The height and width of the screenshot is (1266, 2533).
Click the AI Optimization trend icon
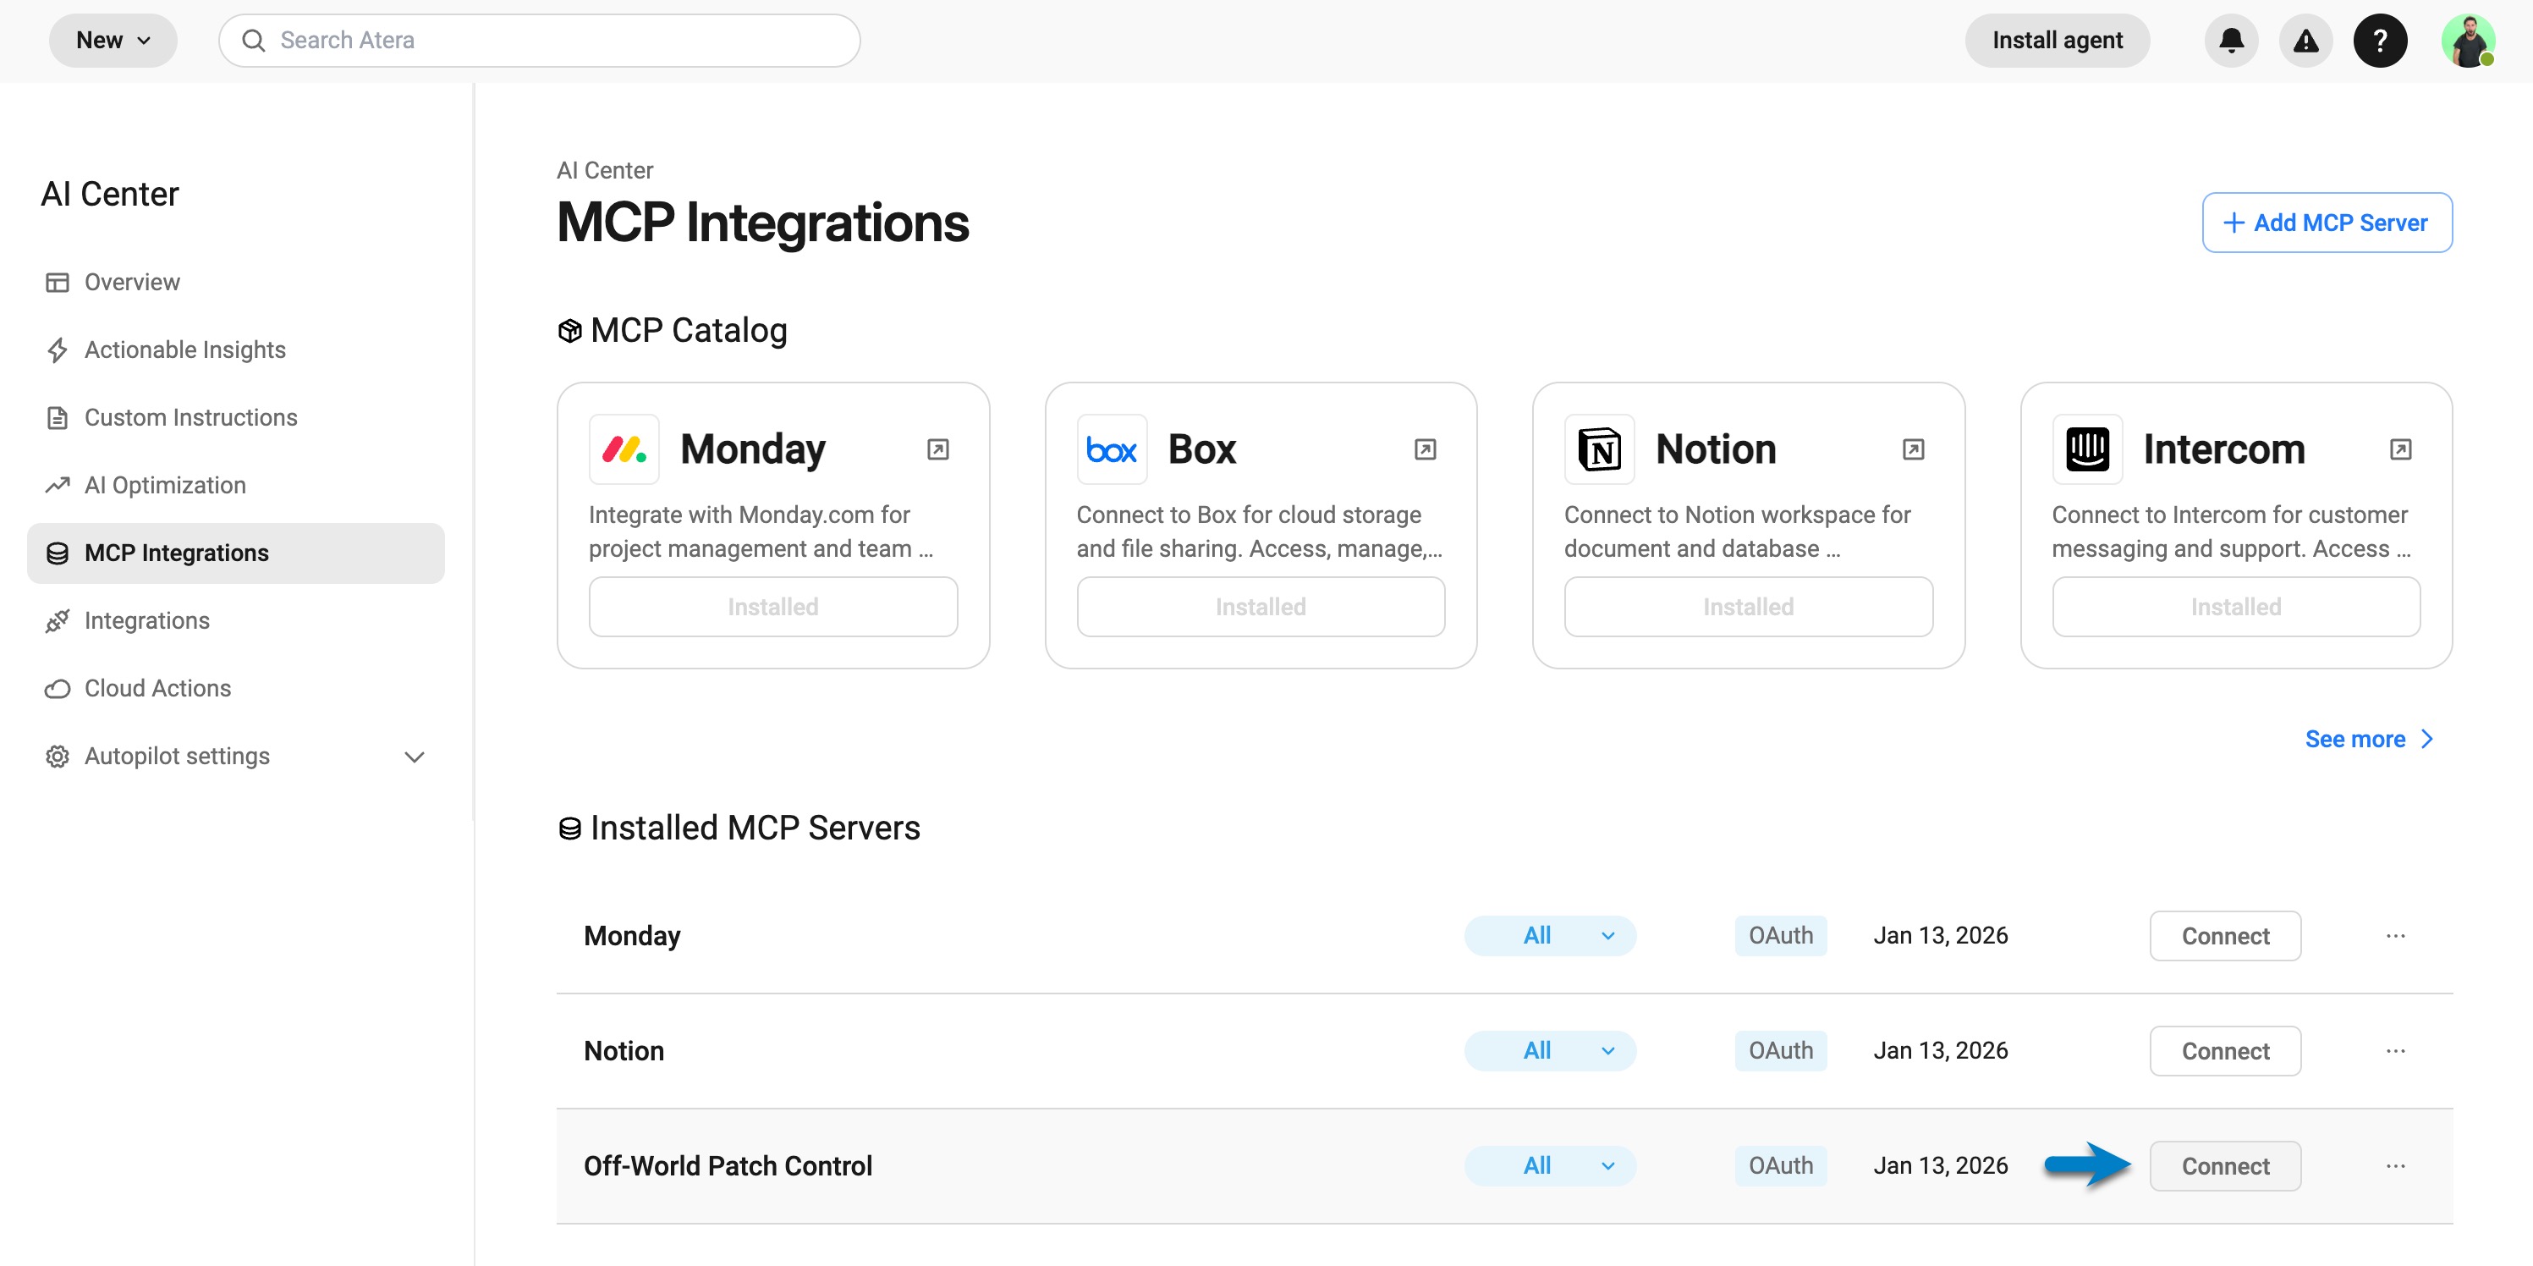click(57, 485)
